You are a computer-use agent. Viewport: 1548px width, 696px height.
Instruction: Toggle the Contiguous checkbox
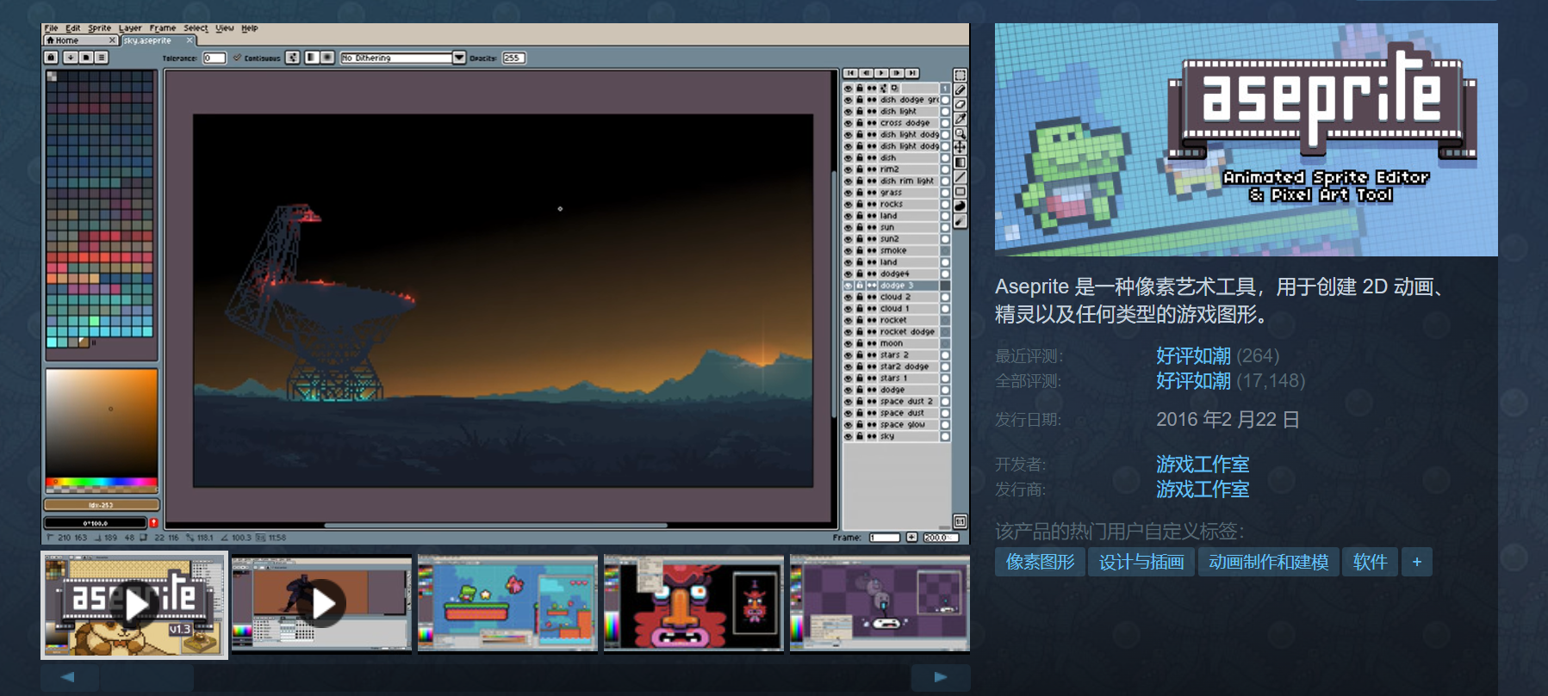[x=237, y=58]
